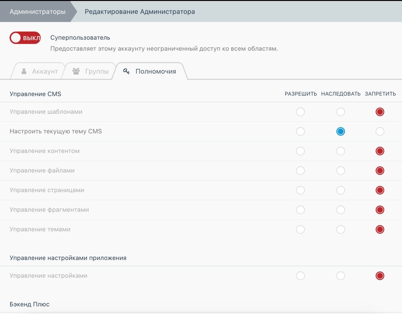Deny Управление контентом permission

click(x=380, y=151)
